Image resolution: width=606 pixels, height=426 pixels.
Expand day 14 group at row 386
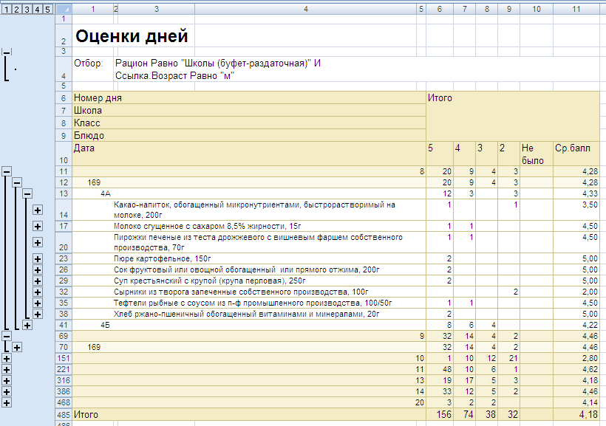tap(7, 391)
